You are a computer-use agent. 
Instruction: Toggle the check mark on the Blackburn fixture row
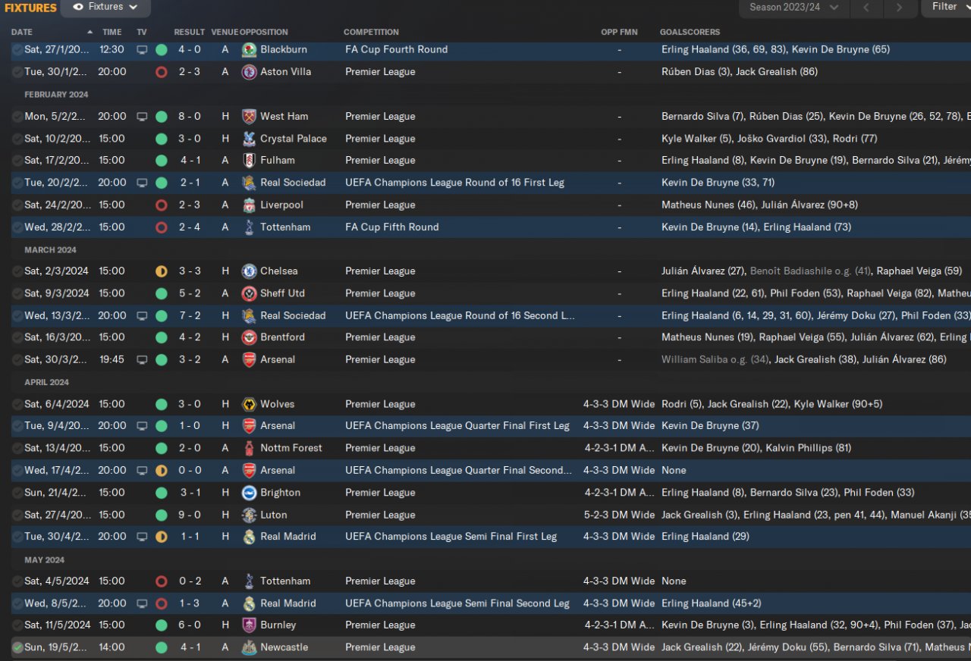[x=17, y=50]
